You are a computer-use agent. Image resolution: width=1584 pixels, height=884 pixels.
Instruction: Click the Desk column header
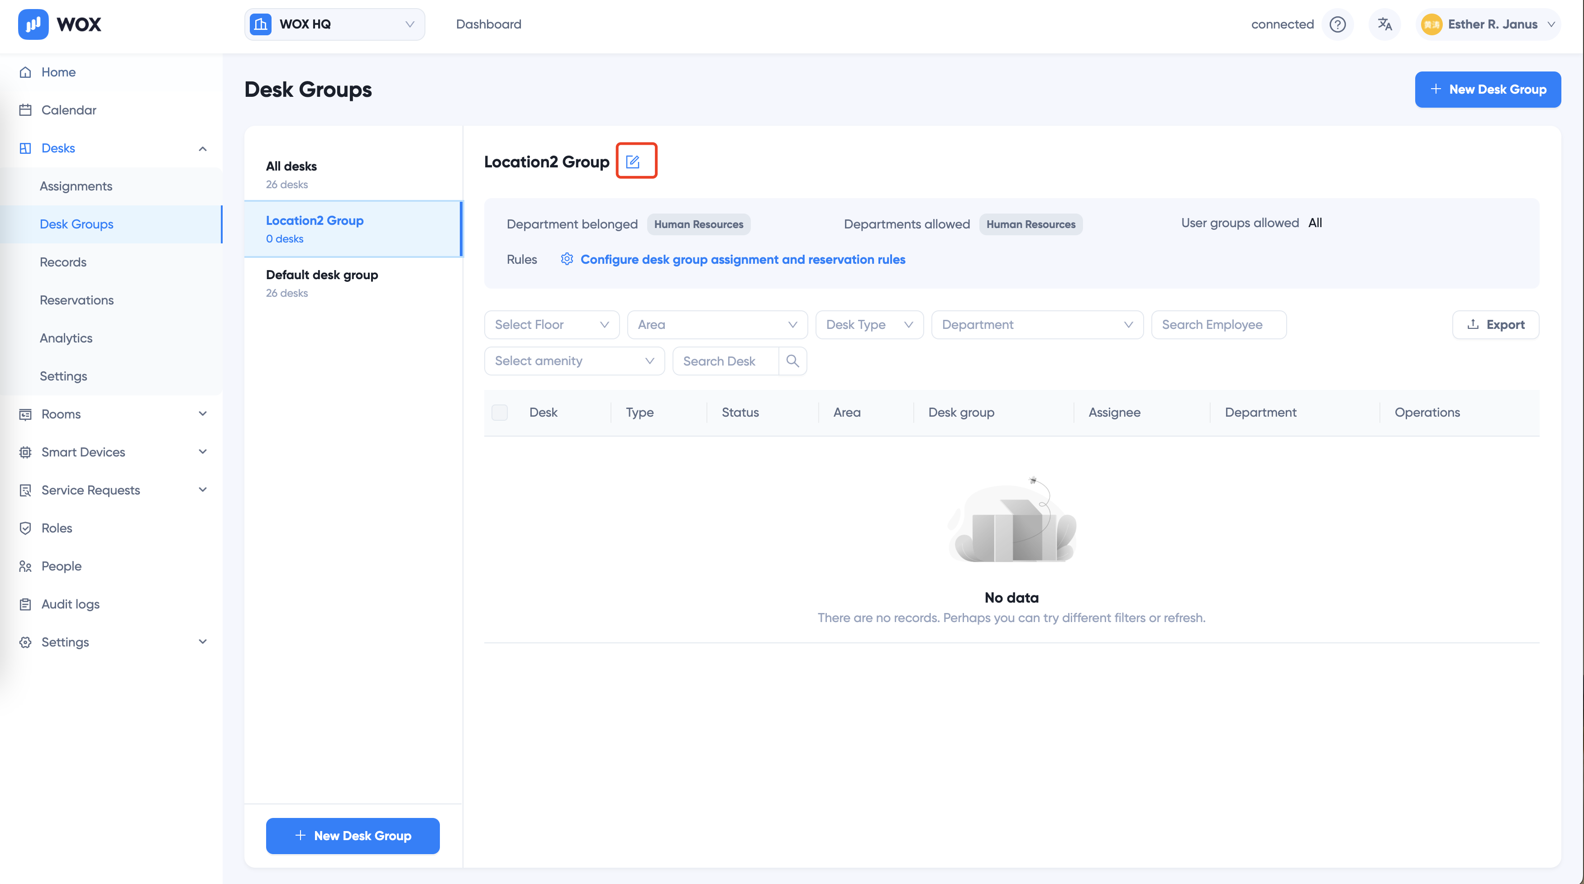[543, 413]
